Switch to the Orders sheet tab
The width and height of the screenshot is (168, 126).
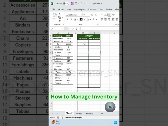tap(79, 114)
